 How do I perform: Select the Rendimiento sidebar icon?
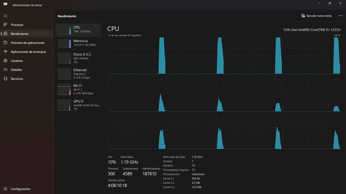point(5,34)
